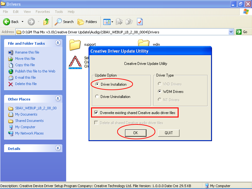Click OK in Creative Driver Update Utility
This screenshot has width=252, height=189.
(136, 133)
